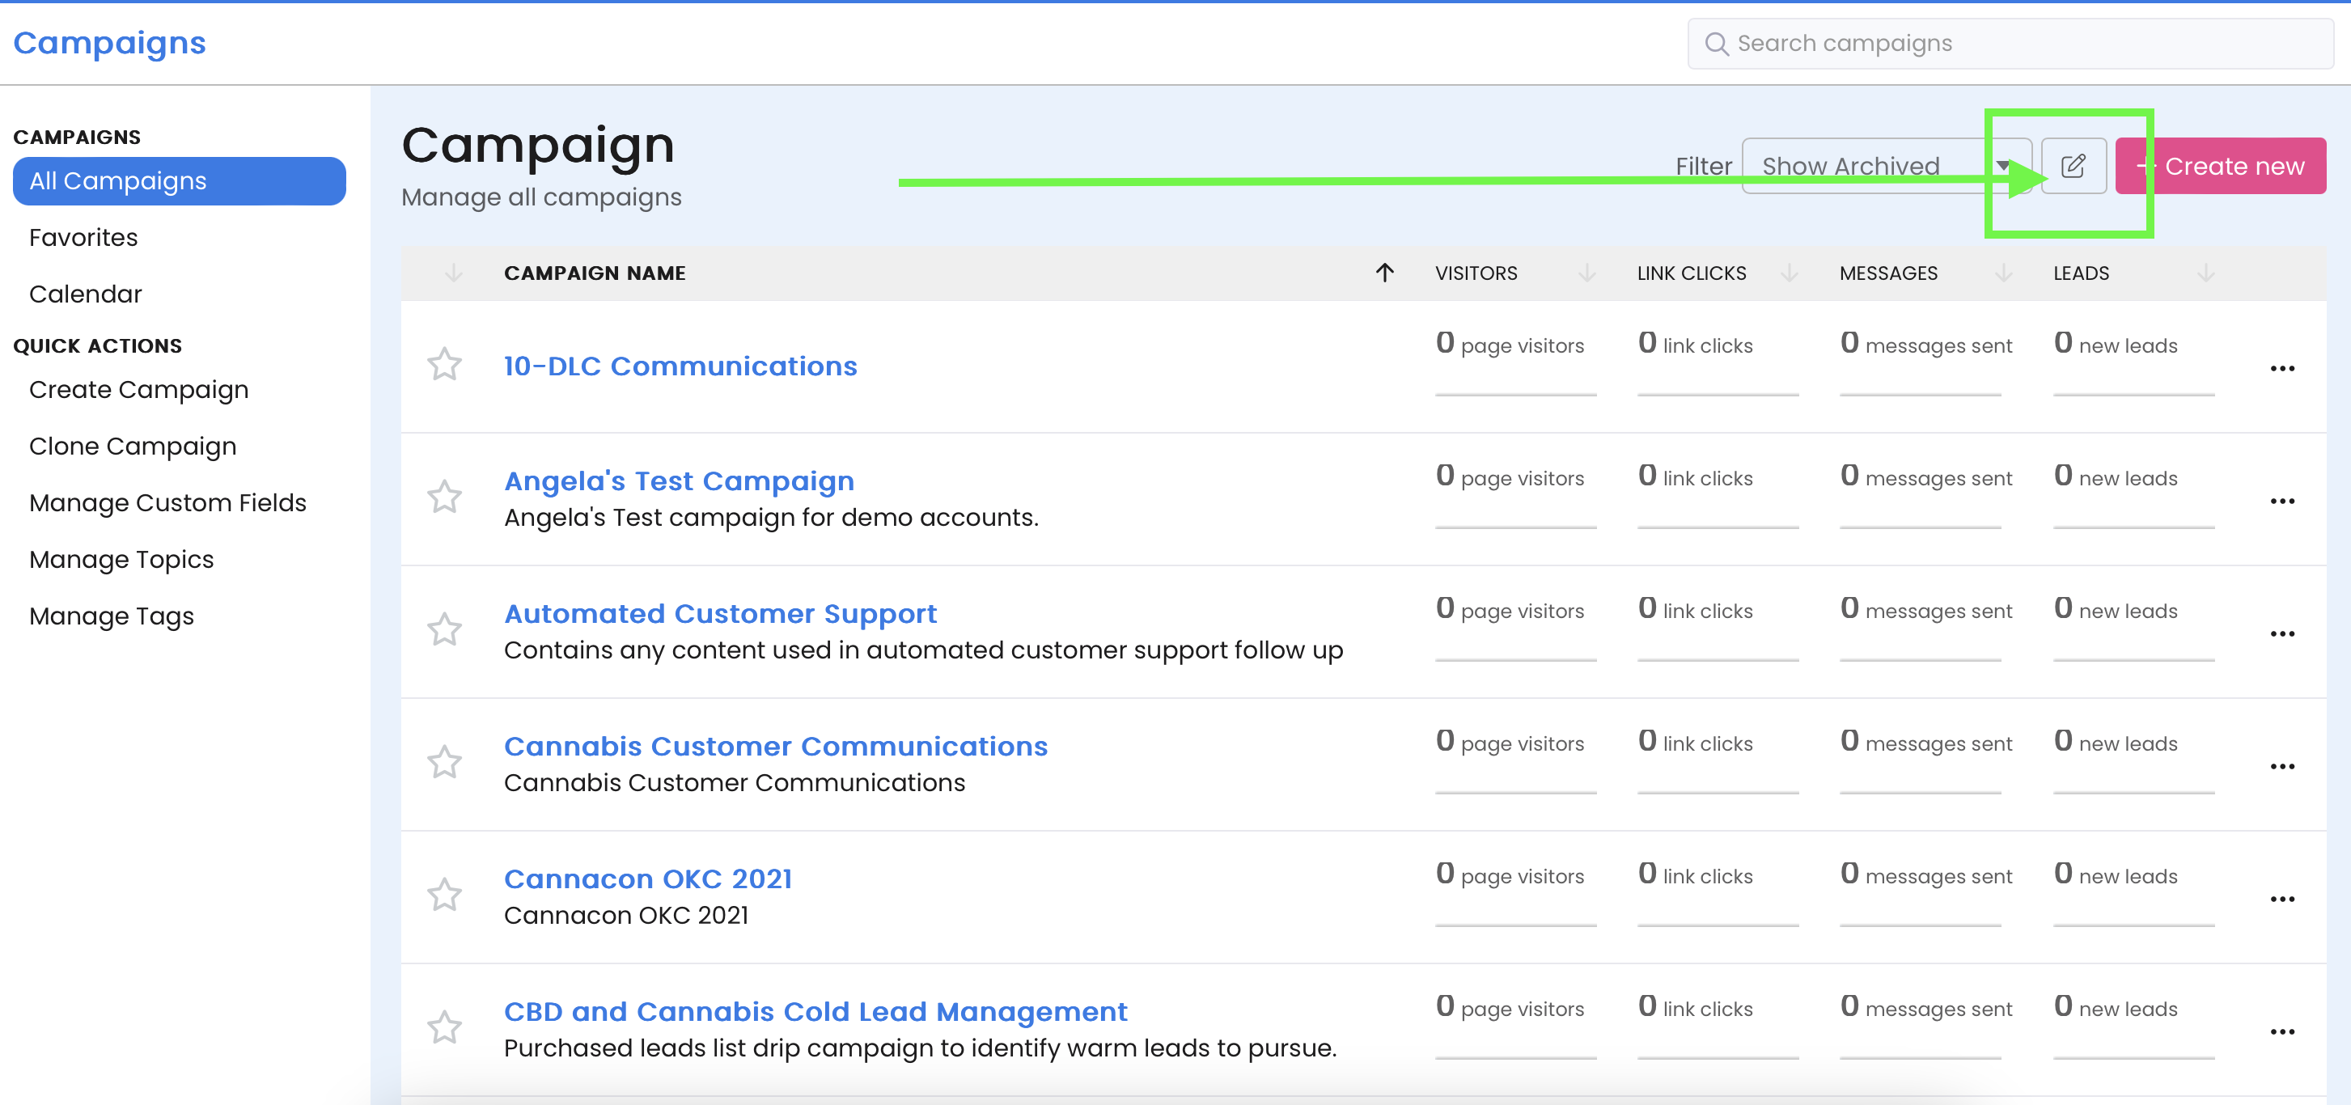Toggle the favorite star for Cannacon OKC 2021
This screenshot has width=2351, height=1105.
pos(444,895)
